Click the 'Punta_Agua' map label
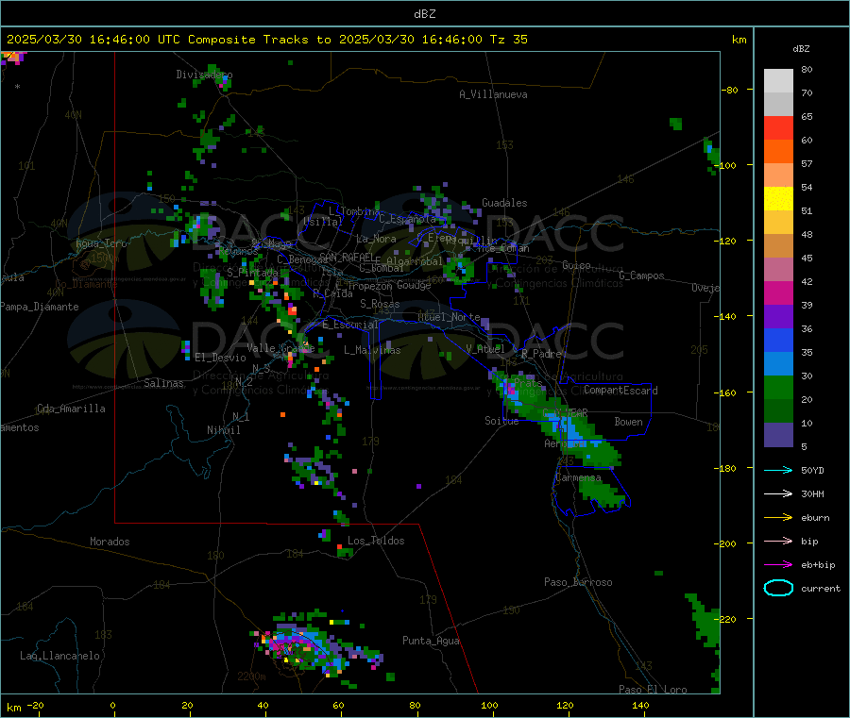 tap(431, 641)
